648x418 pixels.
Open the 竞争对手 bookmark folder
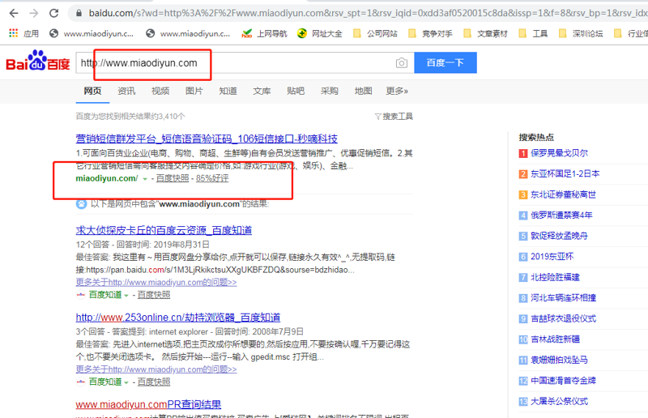pos(430,33)
